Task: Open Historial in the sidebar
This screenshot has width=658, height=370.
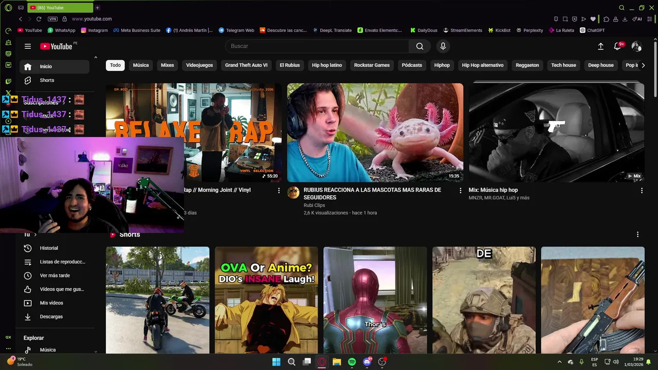Action: pos(54,248)
